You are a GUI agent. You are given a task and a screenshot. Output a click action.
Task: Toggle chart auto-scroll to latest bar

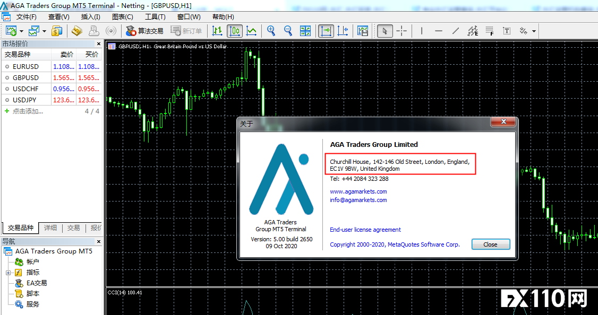326,31
